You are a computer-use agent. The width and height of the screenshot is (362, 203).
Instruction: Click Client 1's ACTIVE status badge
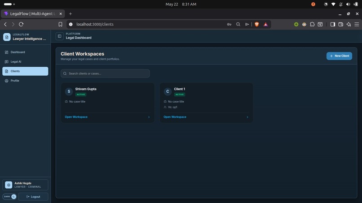[x=180, y=95]
